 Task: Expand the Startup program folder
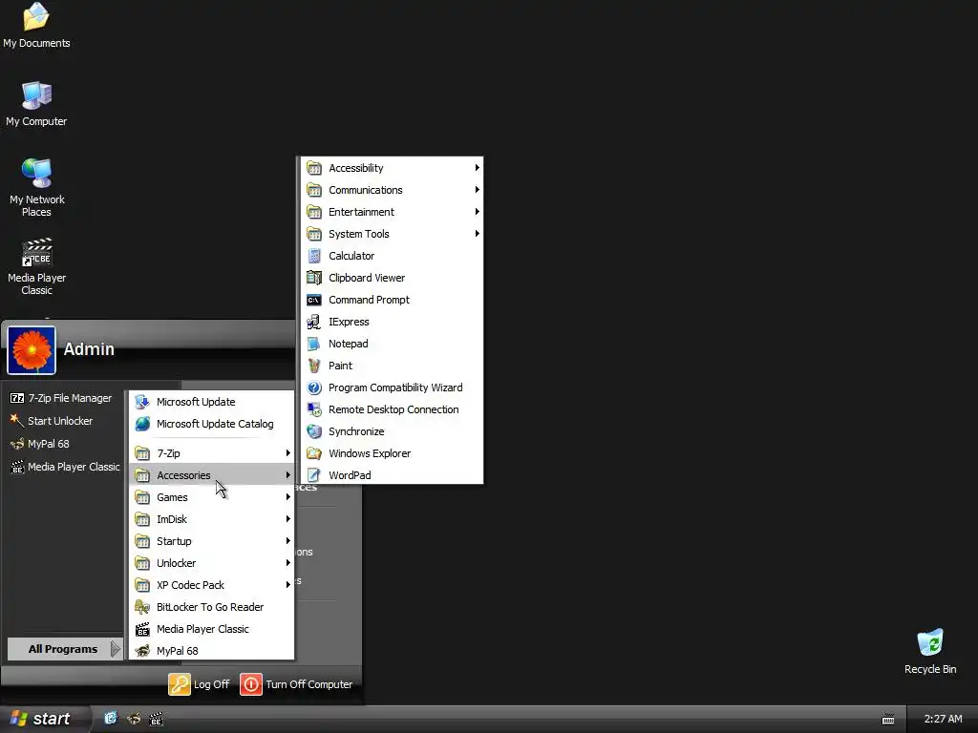point(211,541)
